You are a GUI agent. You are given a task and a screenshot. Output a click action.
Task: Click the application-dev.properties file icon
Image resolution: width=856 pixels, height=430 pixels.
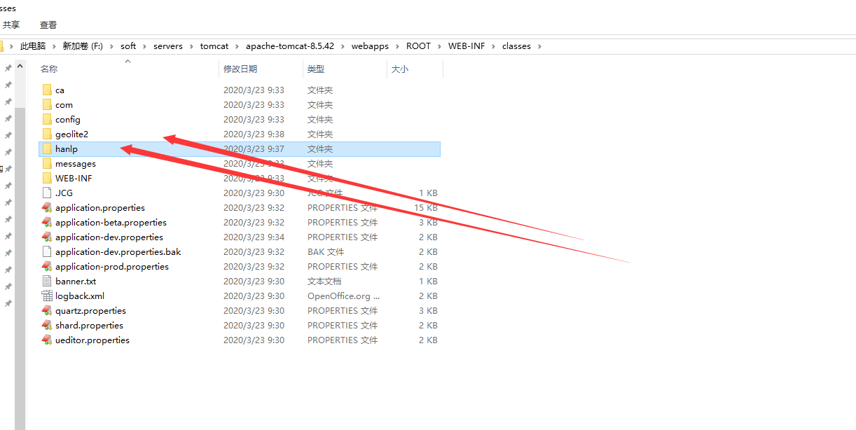coord(47,237)
